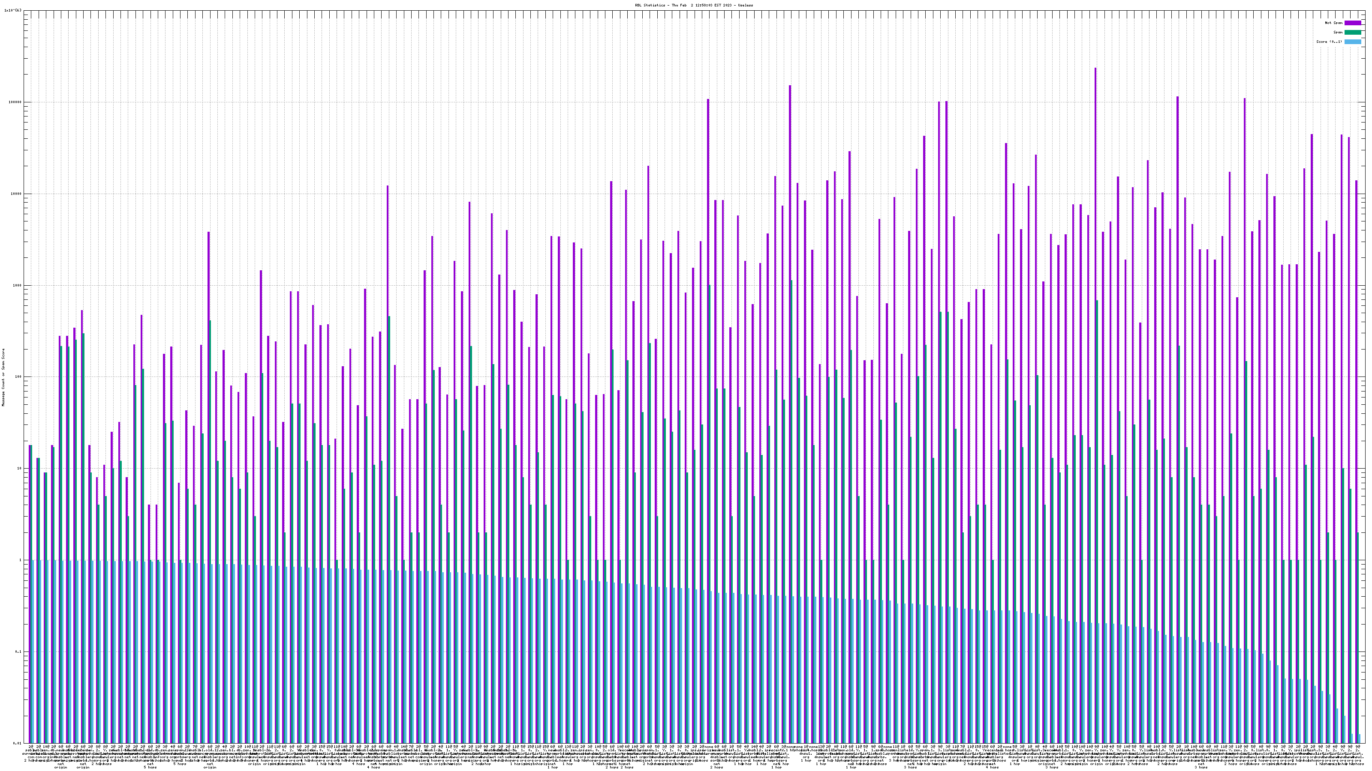Image resolution: width=1372 pixels, height=771 pixels.
Task: Click the y-axis tick label reading 1
Action: tap(20, 560)
